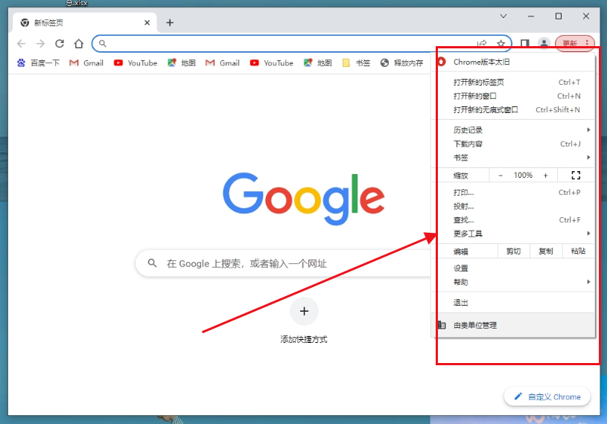Screen dimensions: 607x424
Task: Enter fullscreen using fullscreen icon
Action: (576, 175)
